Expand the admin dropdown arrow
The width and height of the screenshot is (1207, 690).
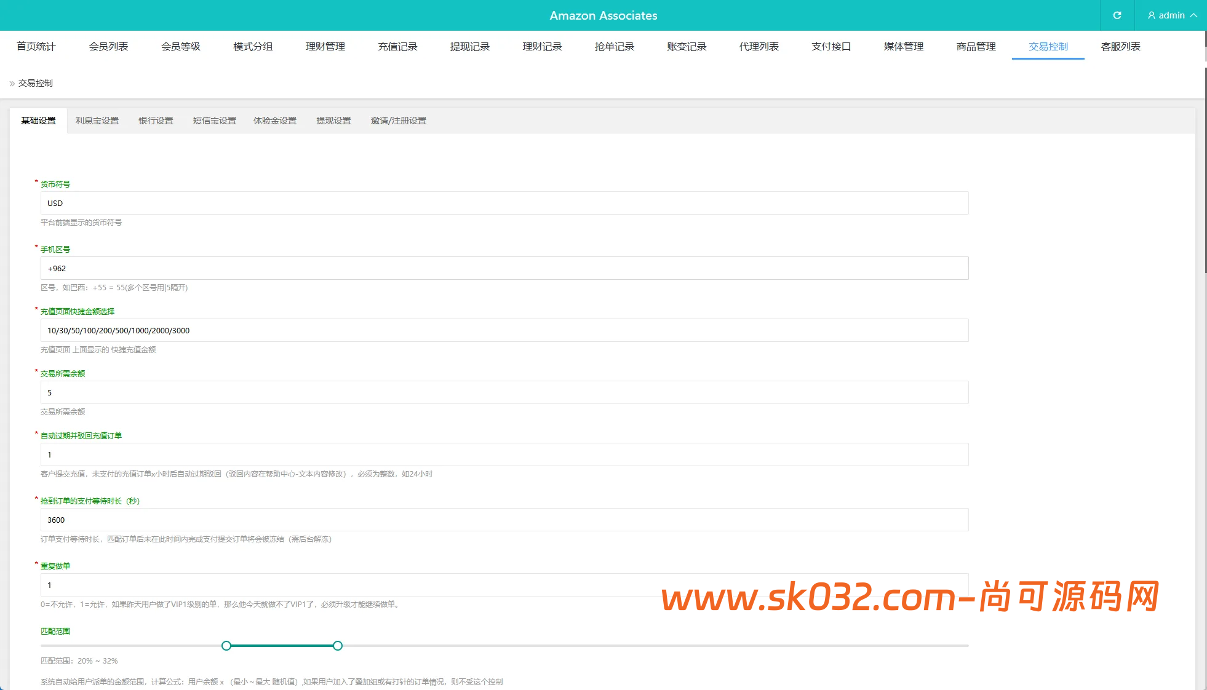pos(1193,15)
